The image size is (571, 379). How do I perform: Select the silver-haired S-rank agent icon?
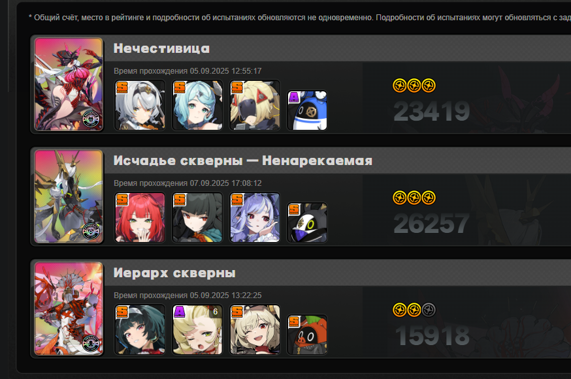click(140, 105)
